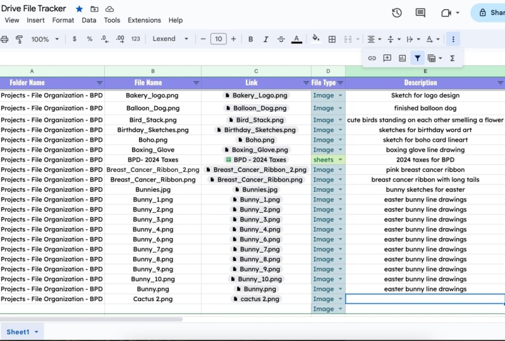Open the Help menu

176,20
